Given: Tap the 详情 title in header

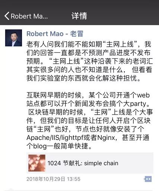Looking at the screenshot, I should [79, 16].
